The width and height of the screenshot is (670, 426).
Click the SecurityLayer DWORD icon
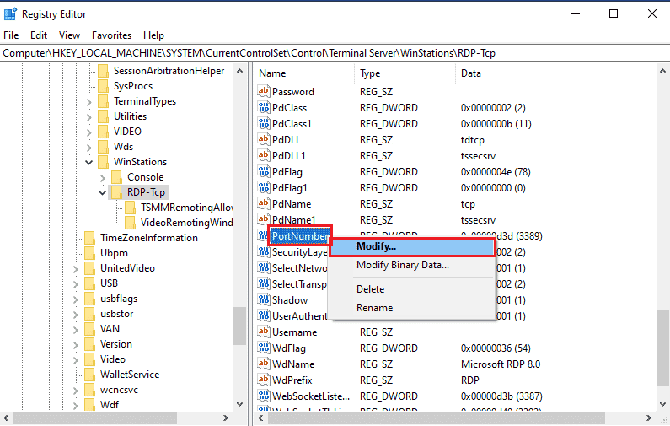pos(264,251)
